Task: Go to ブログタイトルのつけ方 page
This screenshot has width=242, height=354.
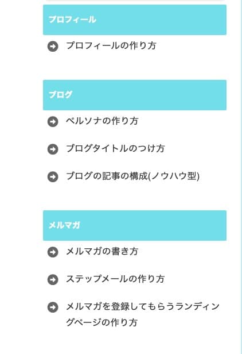Action: pos(115,148)
